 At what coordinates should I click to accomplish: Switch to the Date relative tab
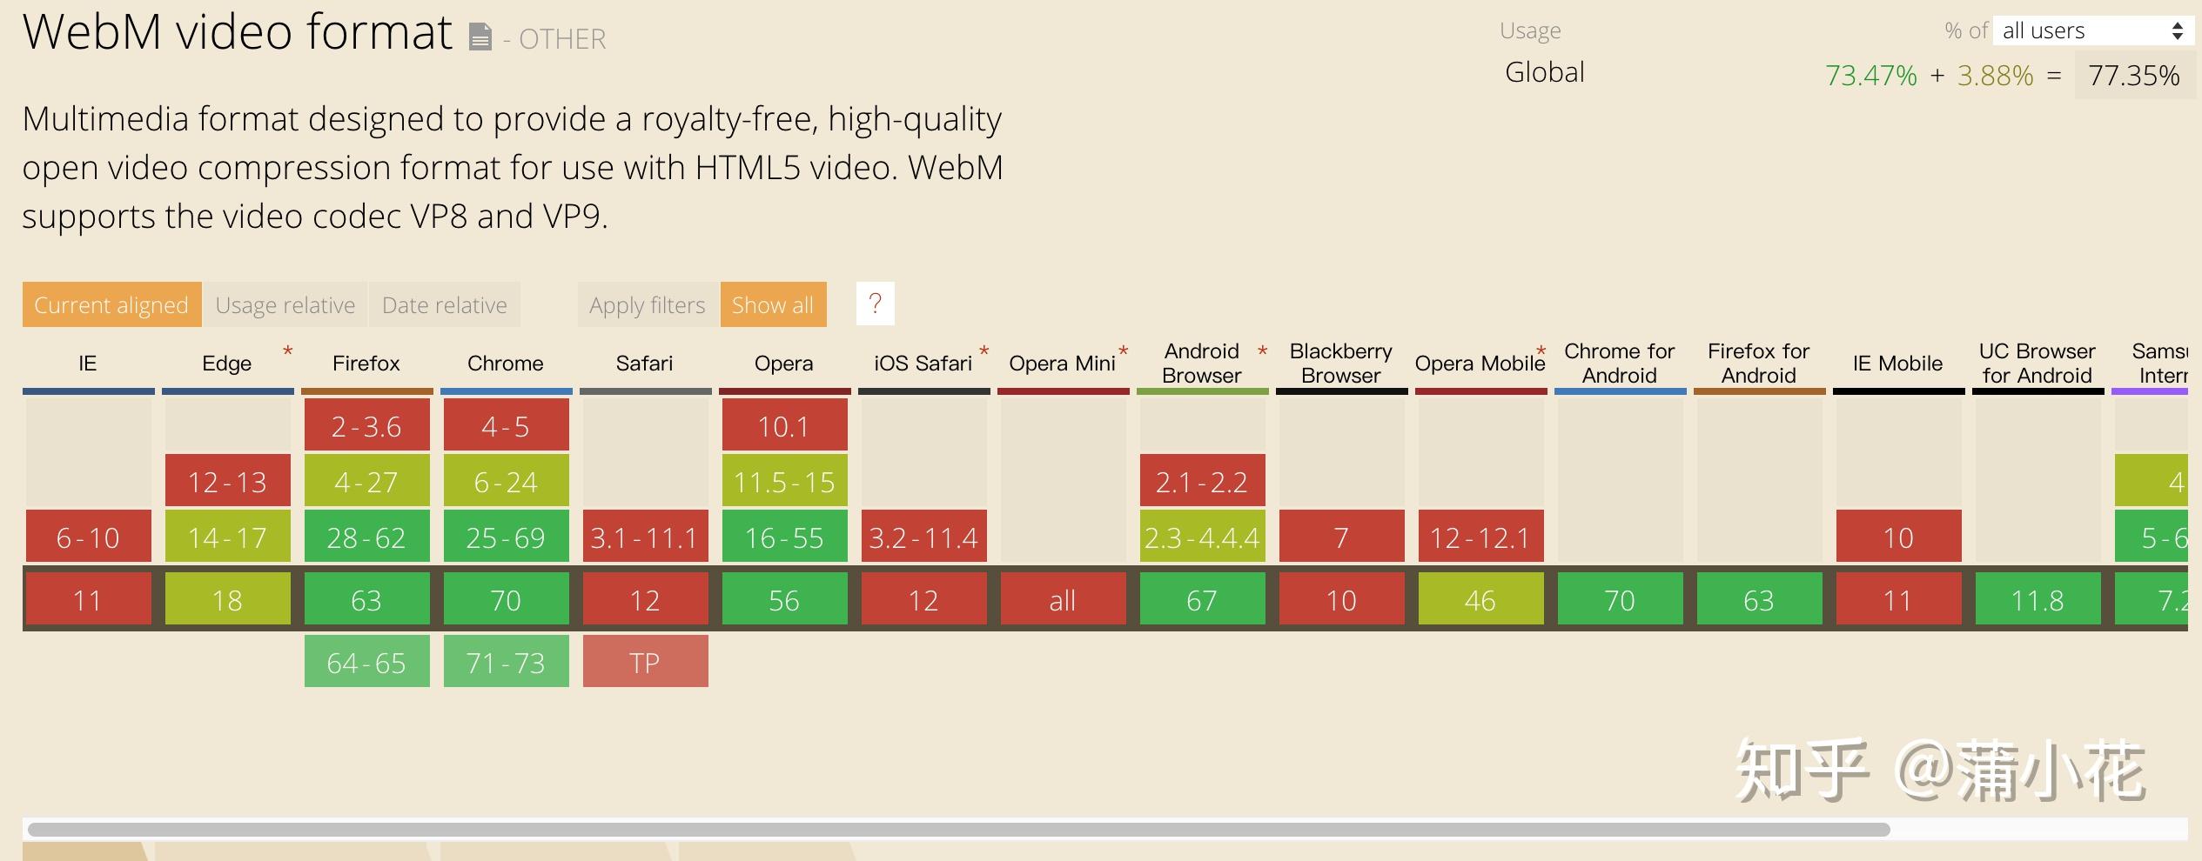click(444, 304)
